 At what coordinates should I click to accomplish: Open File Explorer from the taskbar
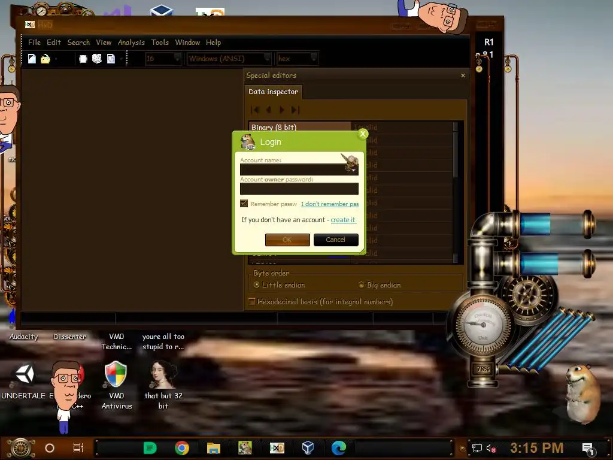coord(214,448)
